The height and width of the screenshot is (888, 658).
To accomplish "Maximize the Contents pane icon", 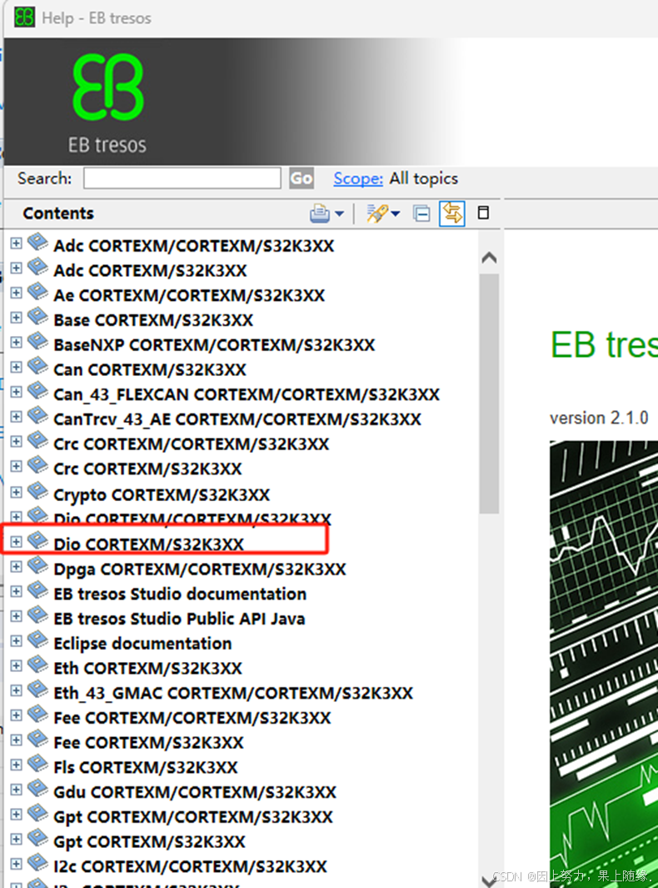I will pyautogui.click(x=483, y=213).
